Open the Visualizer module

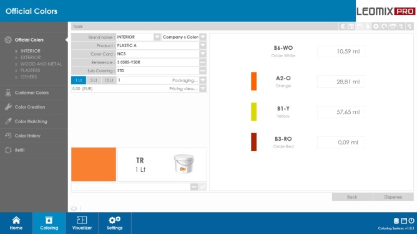point(82,223)
